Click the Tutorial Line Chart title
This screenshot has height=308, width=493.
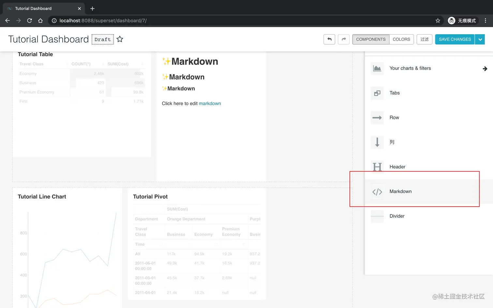[x=42, y=197]
